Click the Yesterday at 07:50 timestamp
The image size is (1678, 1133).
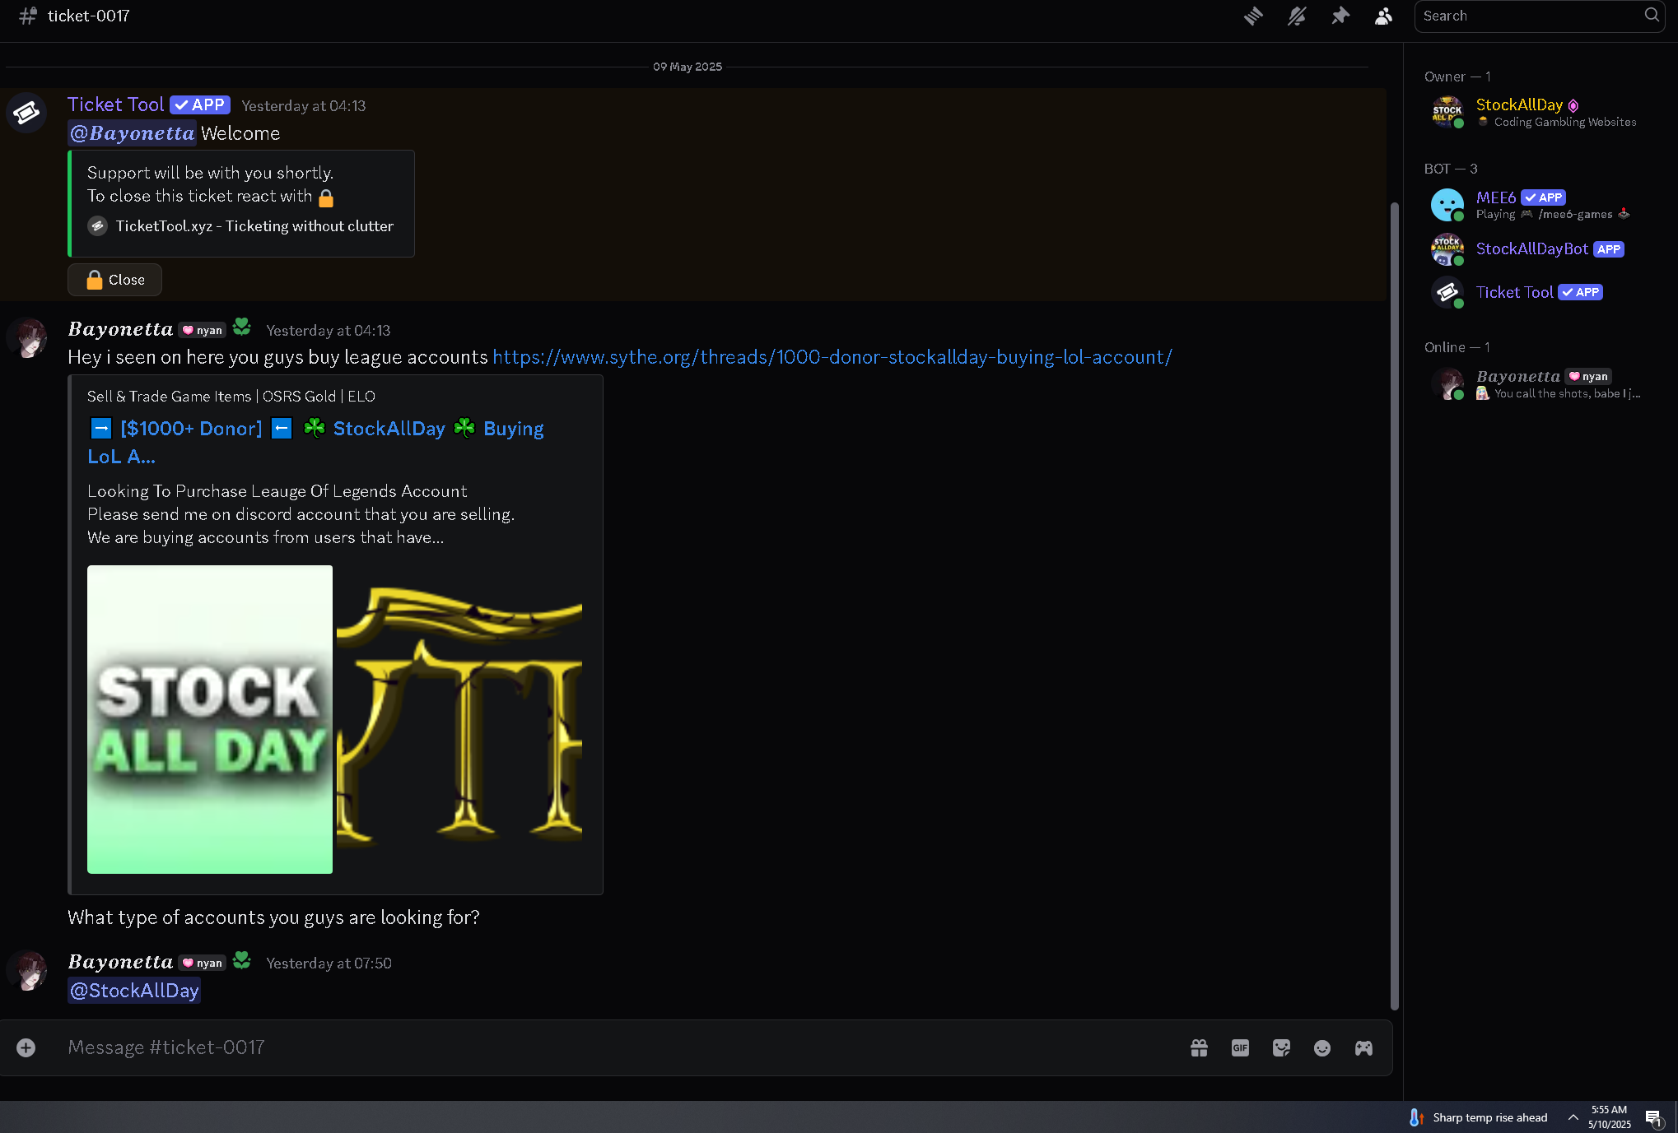tap(329, 964)
